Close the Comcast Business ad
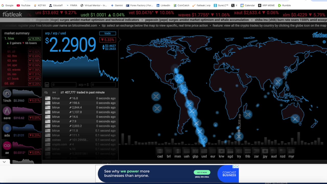 coord(237,167)
